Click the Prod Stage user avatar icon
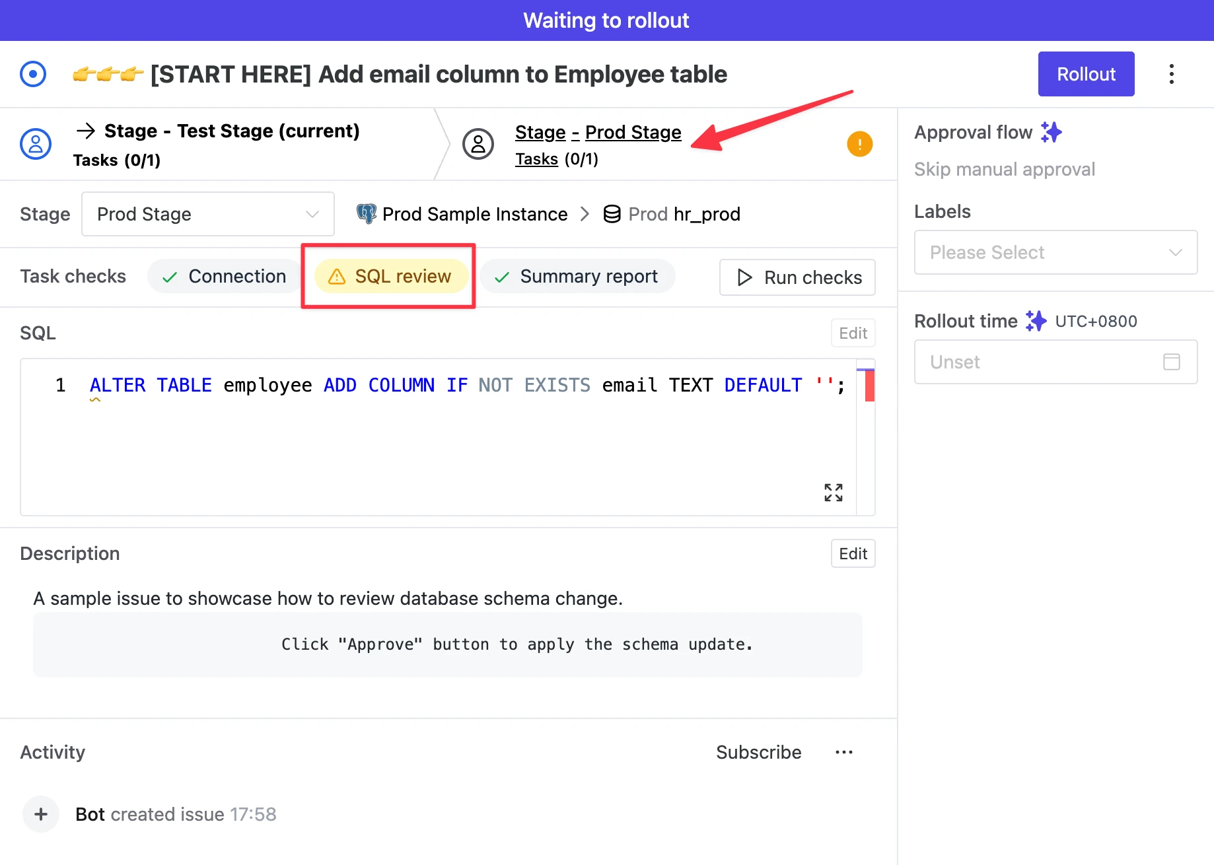1214x865 pixels. [478, 144]
